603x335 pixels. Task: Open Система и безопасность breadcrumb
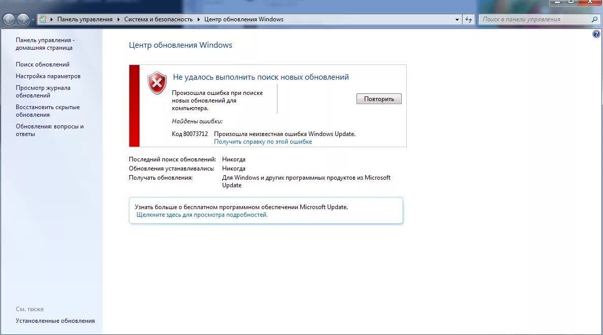click(x=158, y=19)
